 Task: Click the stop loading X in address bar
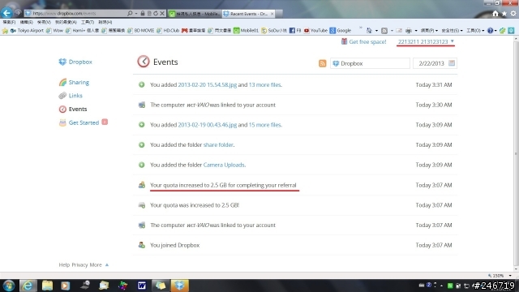tap(162, 13)
